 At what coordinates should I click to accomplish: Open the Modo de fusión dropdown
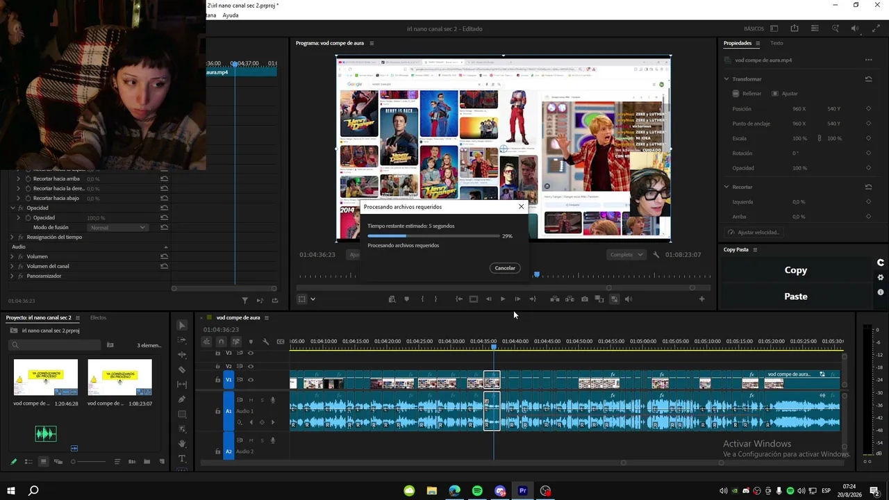[x=118, y=227]
